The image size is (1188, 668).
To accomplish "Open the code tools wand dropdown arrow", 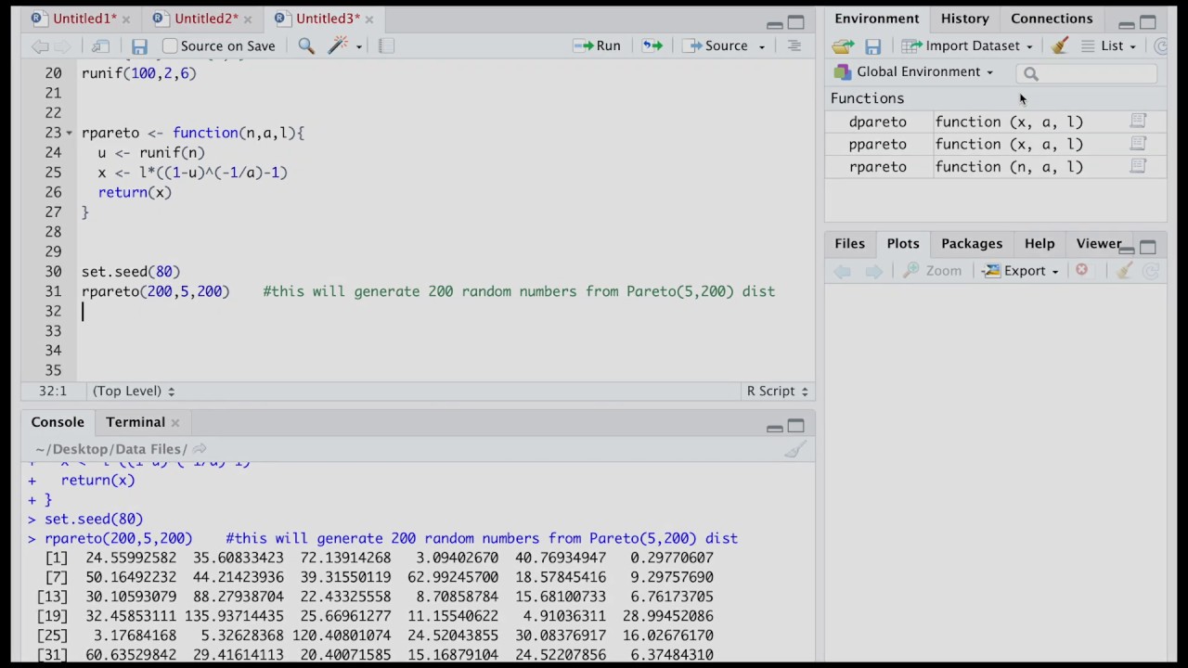I will coord(359,46).
